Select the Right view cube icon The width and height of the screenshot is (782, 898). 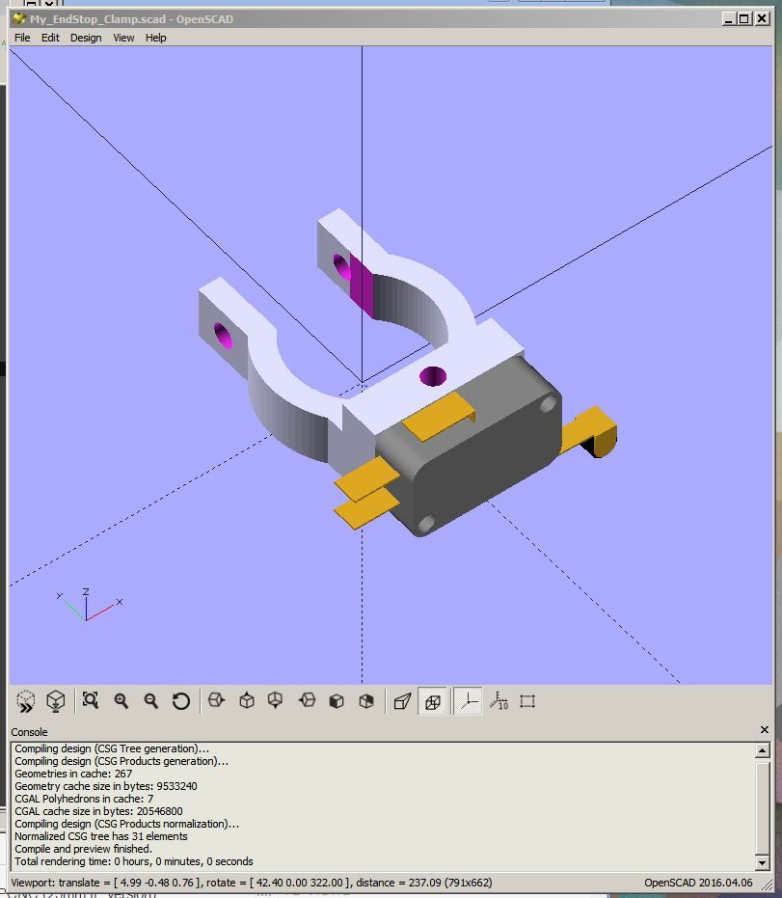point(216,700)
